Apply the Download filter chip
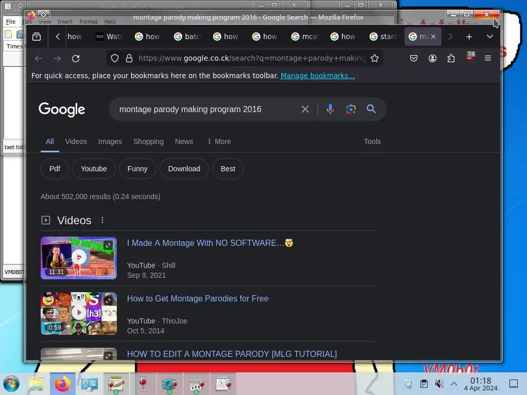 pyautogui.click(x=184, y=169)
